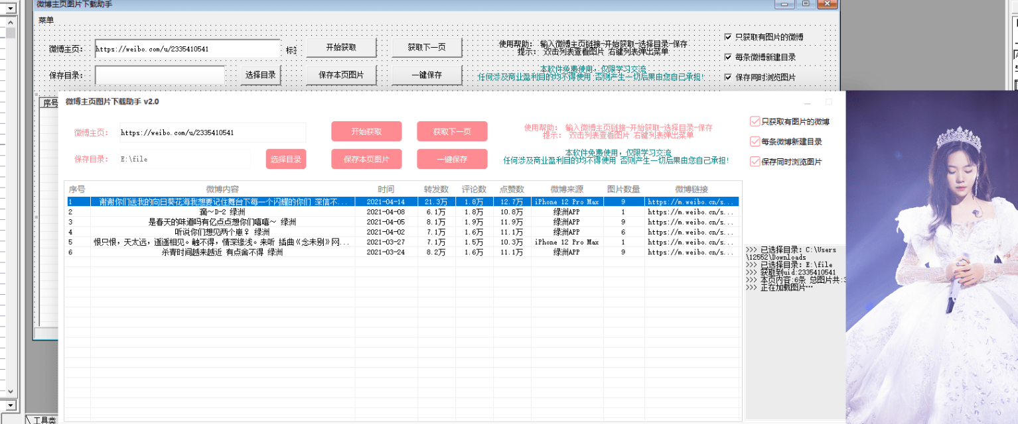The width and height of the screenshot is (1018, 424).
Task: Click 图片数量 column header
Action: [623, 189]
